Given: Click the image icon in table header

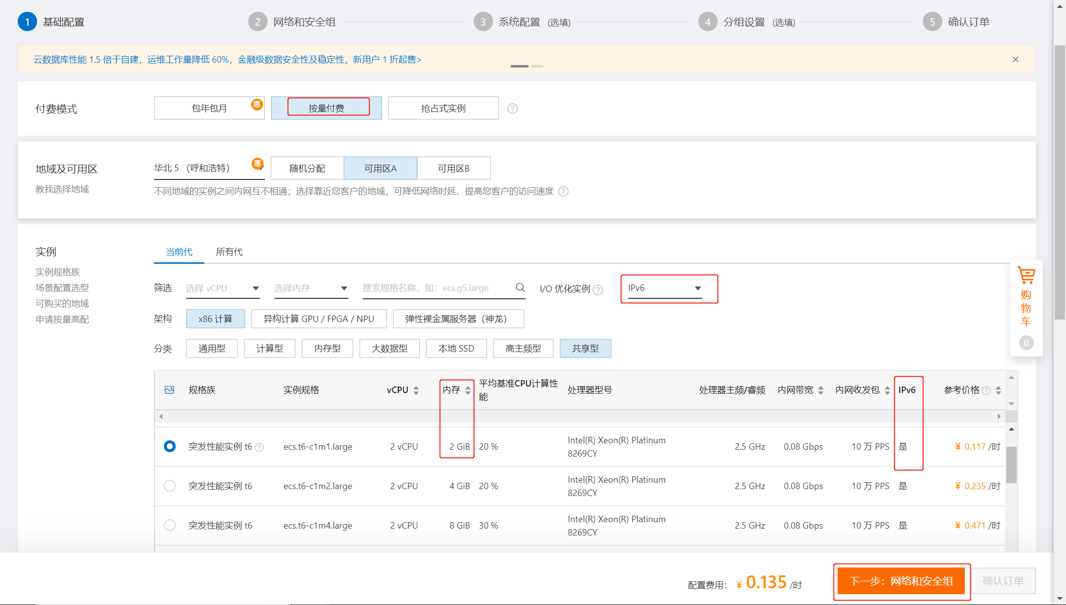Looking at the screenshot, I should [x=169, y=390].
